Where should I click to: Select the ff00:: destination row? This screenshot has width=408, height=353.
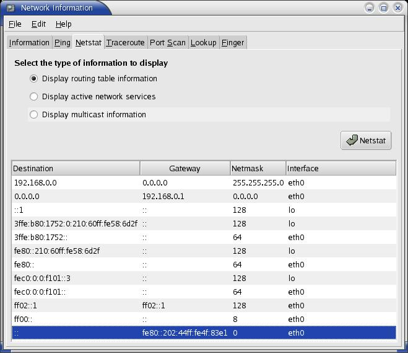click(x=204, y=319)
